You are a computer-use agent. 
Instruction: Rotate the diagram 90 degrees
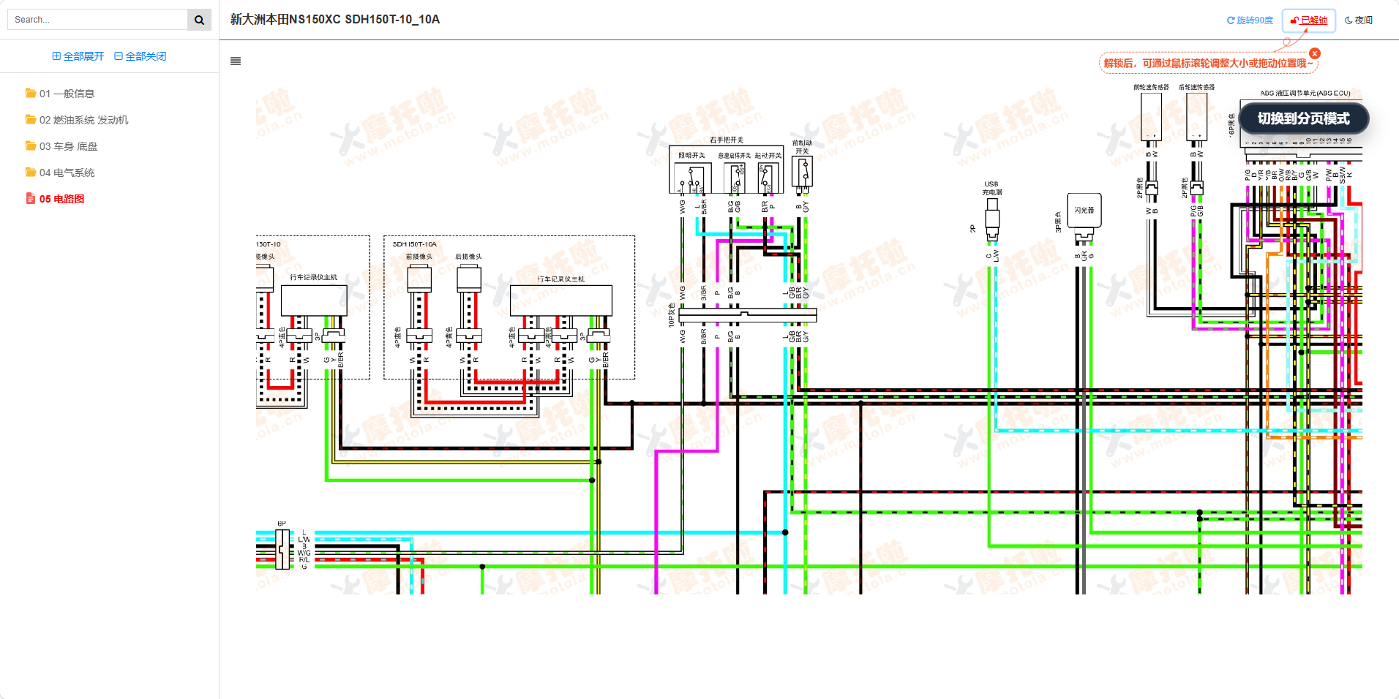1250,20
